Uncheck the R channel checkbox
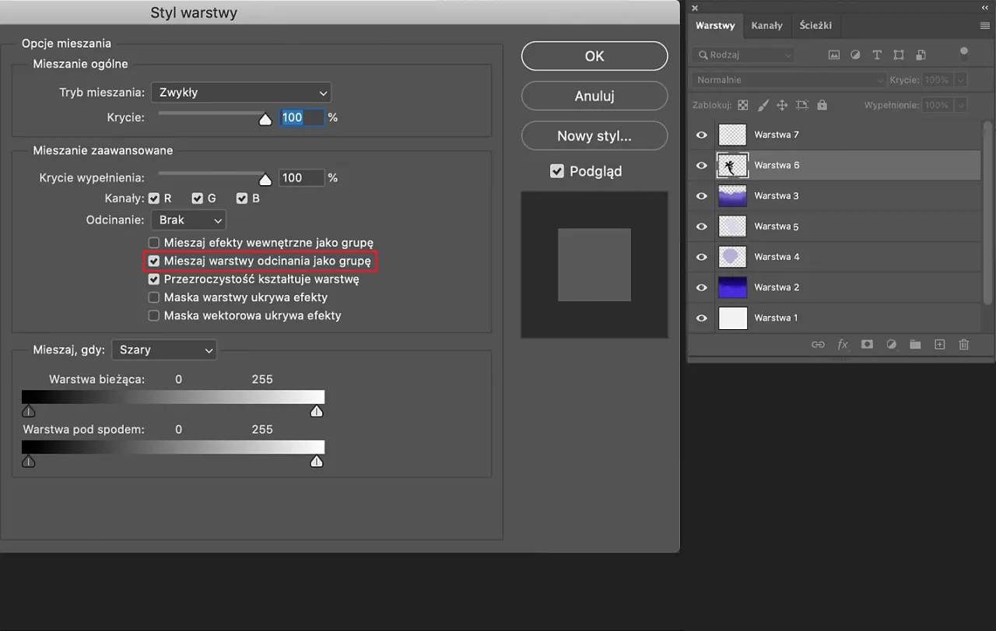Viewport: 996px width, 631px height. point(153,198)
